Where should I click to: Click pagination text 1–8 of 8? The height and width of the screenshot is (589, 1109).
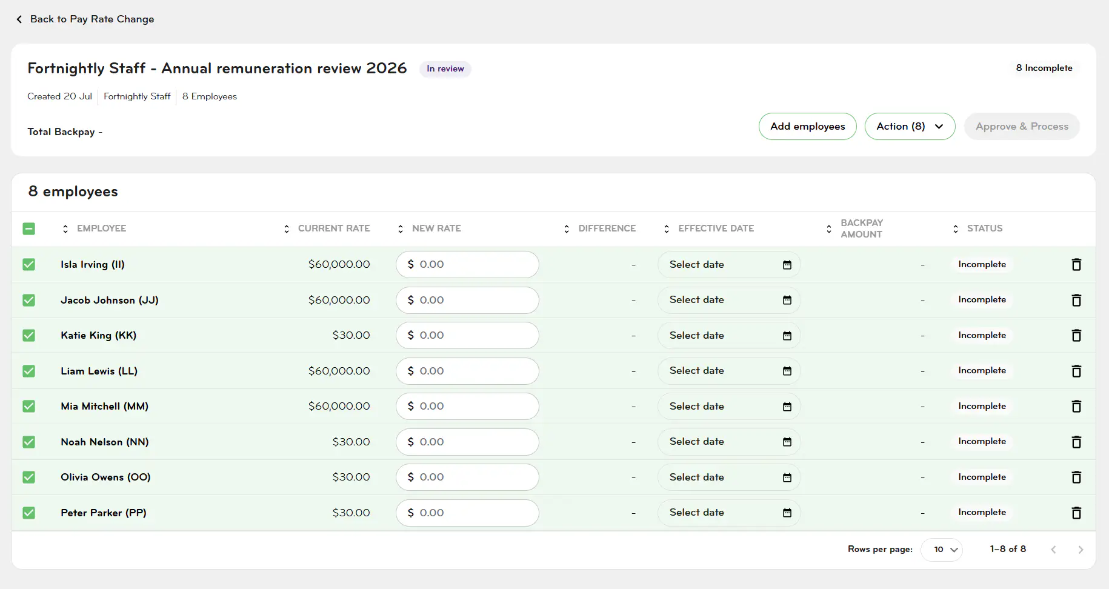pyautogui.click(x=1008, y=549)
